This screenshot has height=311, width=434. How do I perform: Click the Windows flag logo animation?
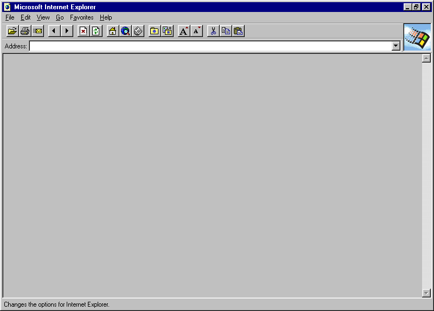(x=417, y=37)
